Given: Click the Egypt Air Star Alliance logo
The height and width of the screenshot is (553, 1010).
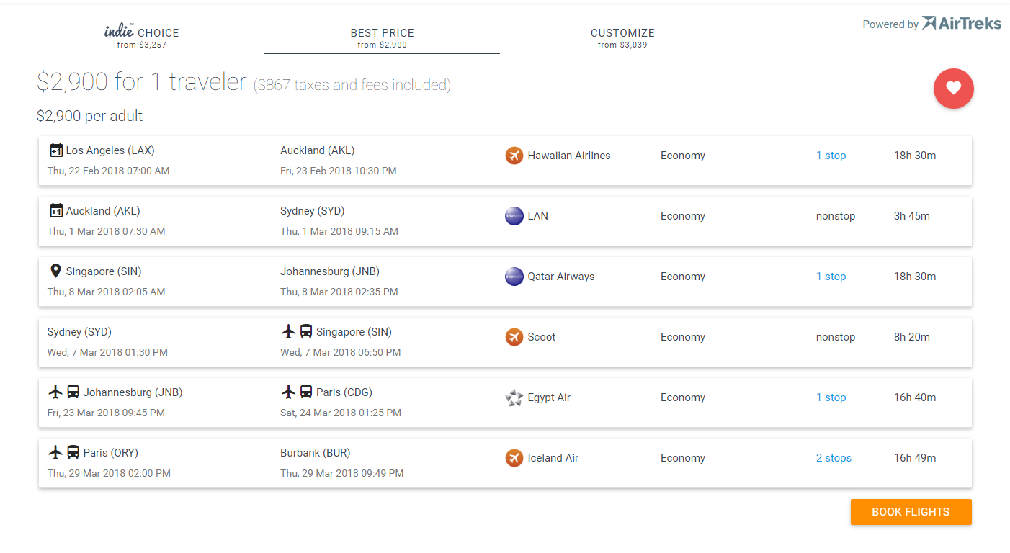Looking at the screenshot, I should coord(514,397).
